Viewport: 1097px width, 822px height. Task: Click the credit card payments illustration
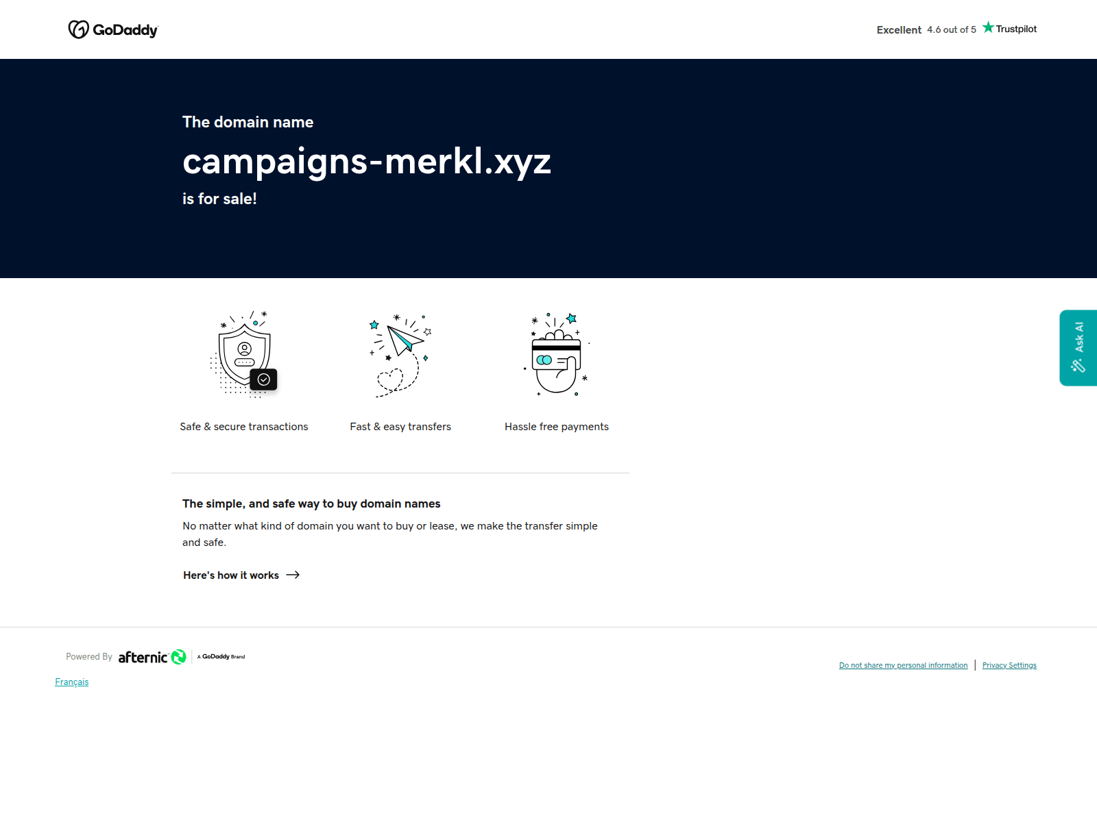pyautogui.click(x=556, y=355)
